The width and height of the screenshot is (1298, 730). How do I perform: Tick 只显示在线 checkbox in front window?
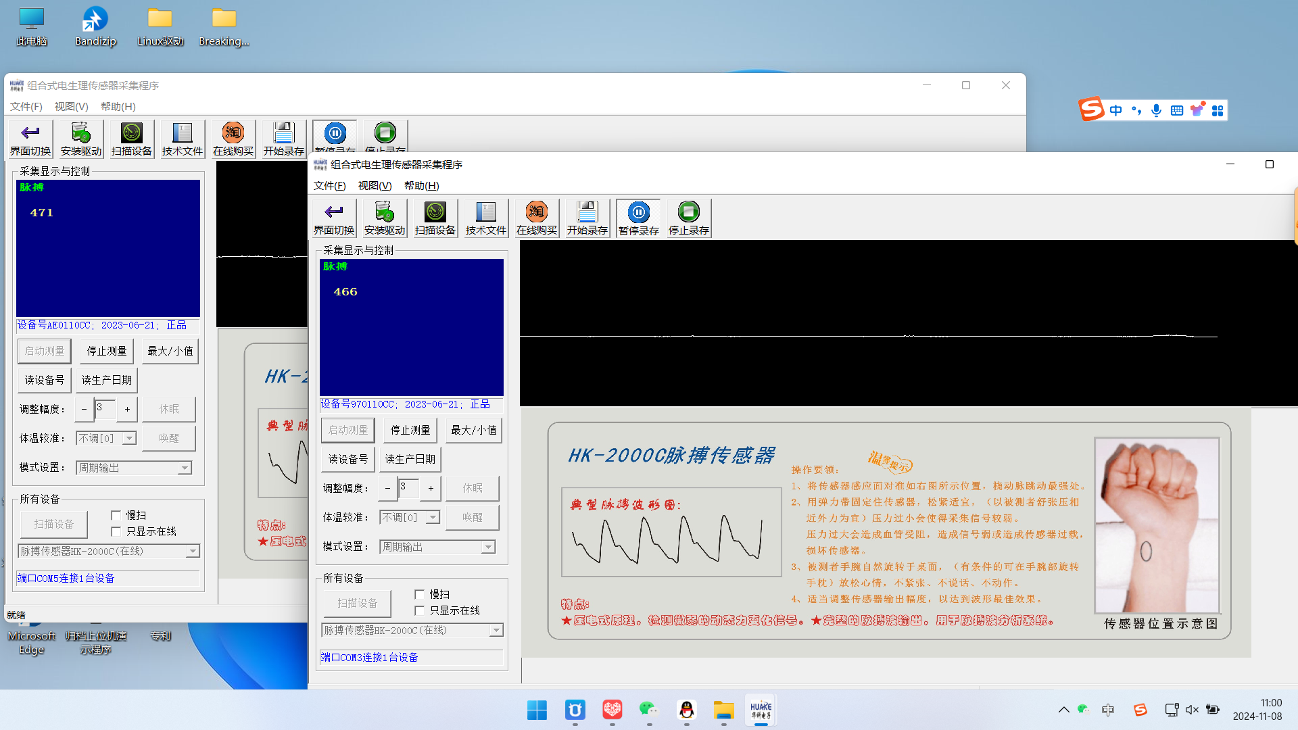coord(419,610)
